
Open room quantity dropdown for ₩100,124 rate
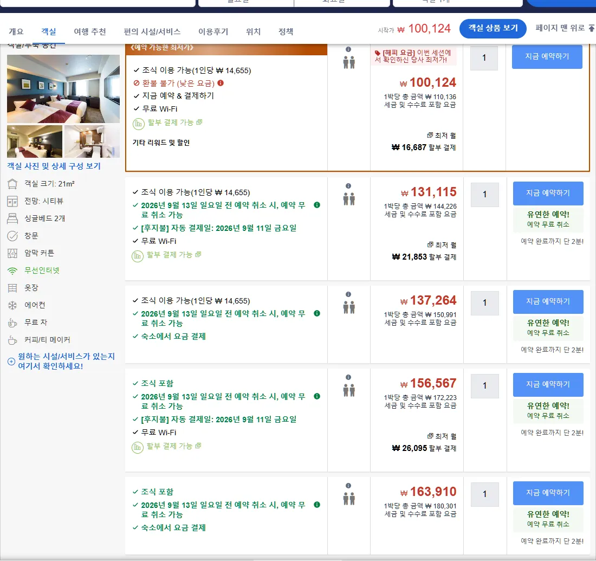pos(484,58)
